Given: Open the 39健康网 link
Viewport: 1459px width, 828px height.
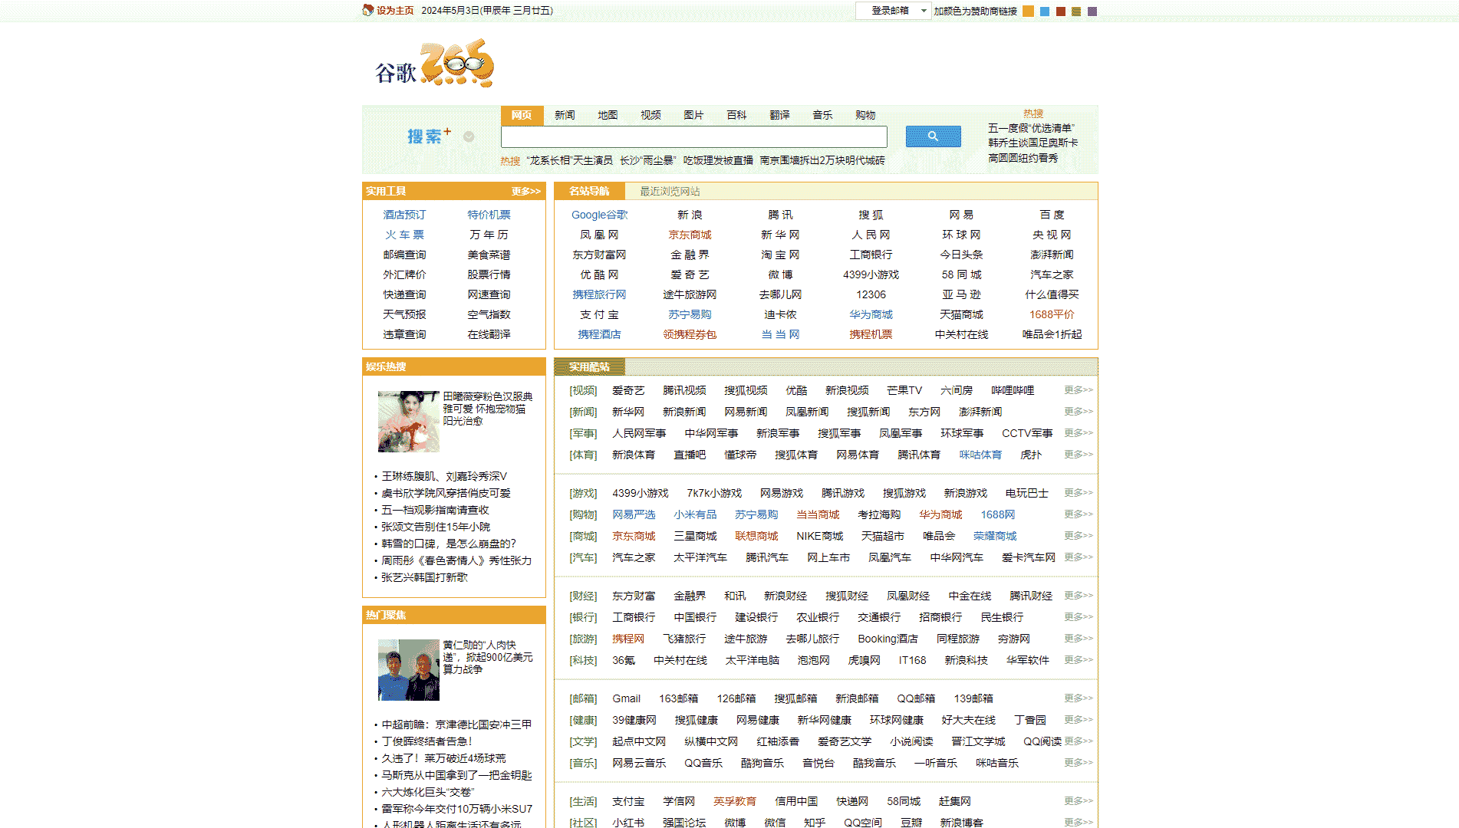Looking at the screenshot, I should 634,720.
